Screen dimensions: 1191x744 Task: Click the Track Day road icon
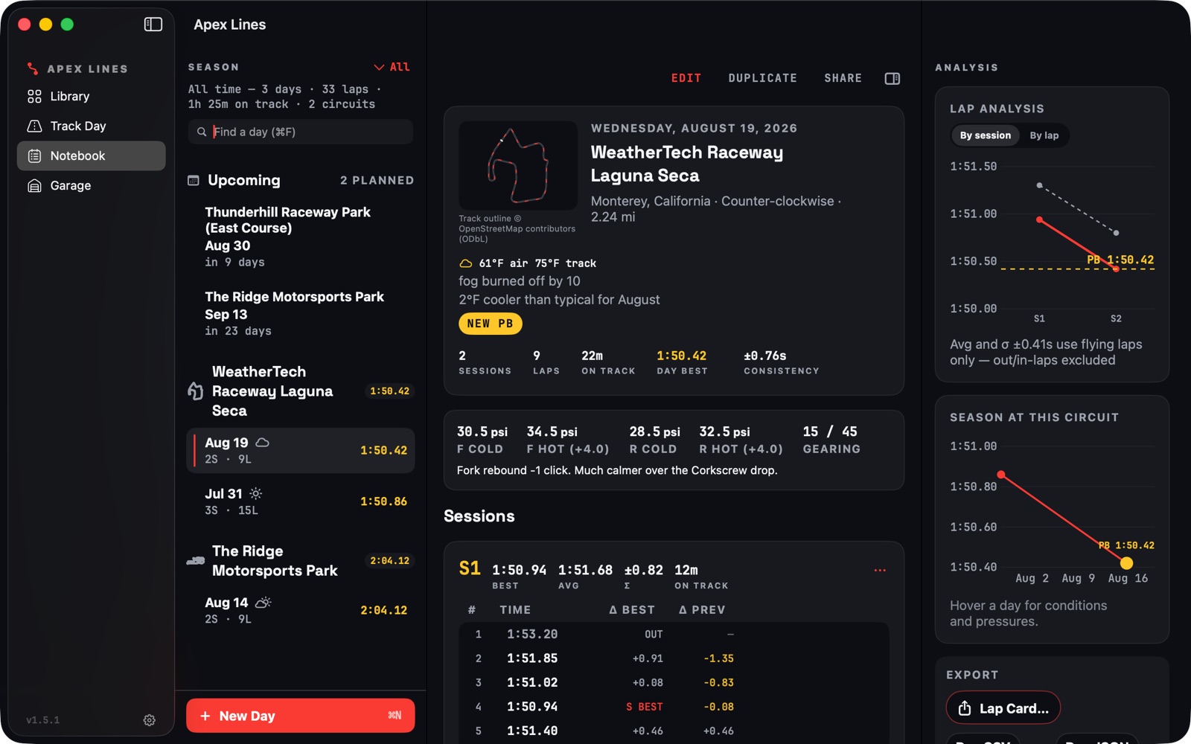click(34, 126)
